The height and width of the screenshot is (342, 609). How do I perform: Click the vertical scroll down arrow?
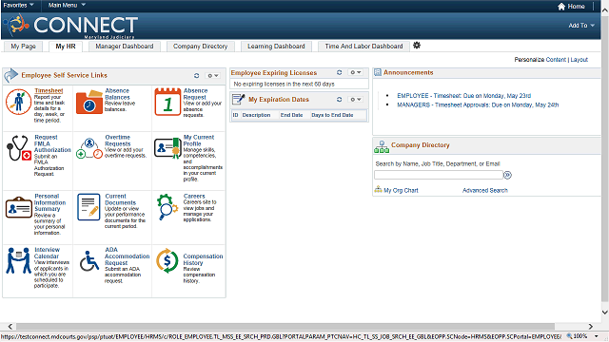coord(605,312)
